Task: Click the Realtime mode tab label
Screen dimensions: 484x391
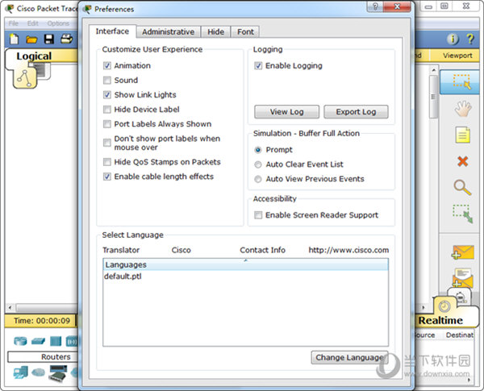Action: point(440,320)
